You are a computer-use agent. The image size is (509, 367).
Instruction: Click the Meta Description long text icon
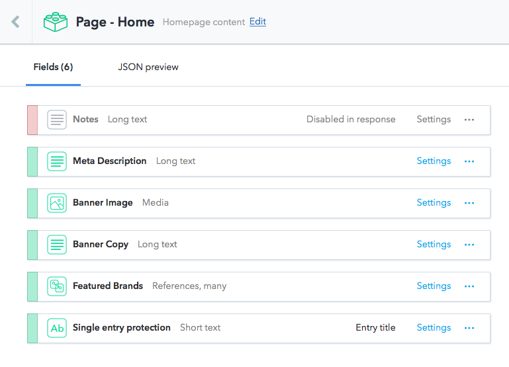(x=57, y=161)
